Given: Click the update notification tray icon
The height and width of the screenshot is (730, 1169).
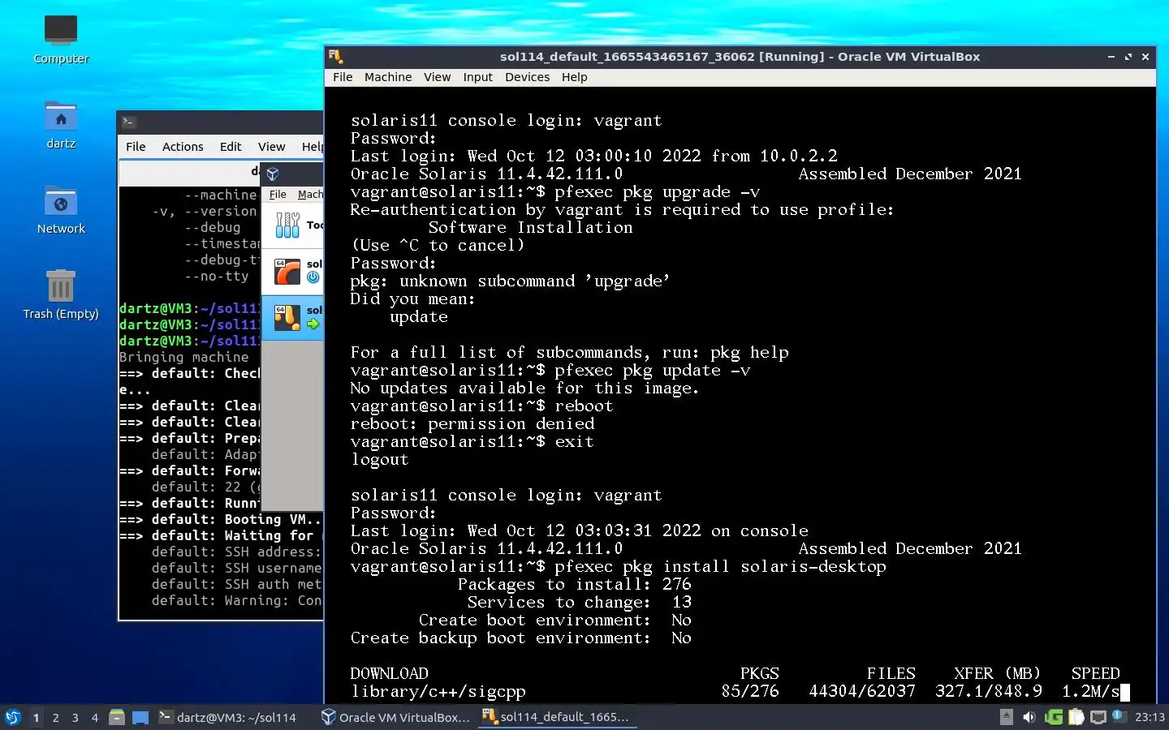Looking at the screenshot, I should [1118, 715].
